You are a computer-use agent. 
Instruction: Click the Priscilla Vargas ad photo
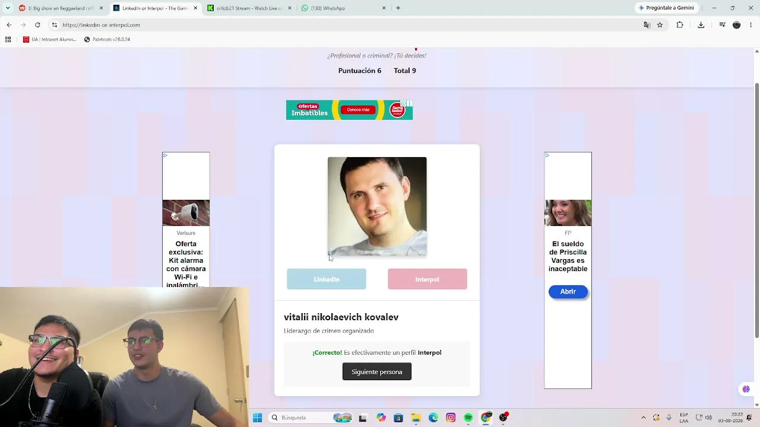click(568, 213)
